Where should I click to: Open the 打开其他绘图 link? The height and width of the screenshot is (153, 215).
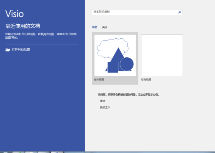(21, 50)
